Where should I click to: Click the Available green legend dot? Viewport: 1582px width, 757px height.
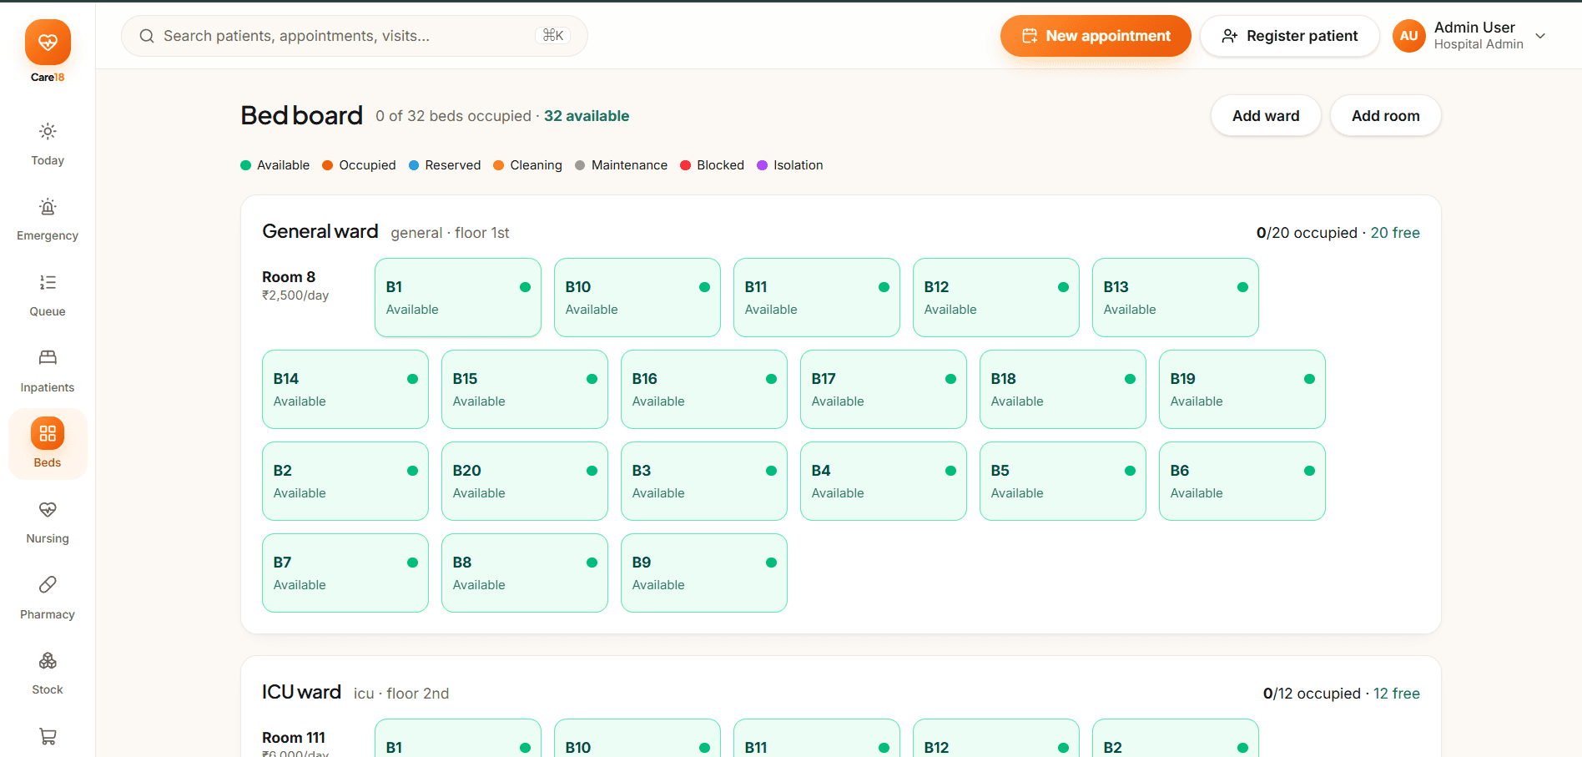246,165
